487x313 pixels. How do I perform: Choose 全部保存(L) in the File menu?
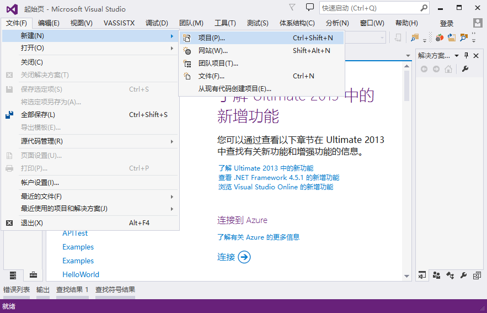coord(38,115)
